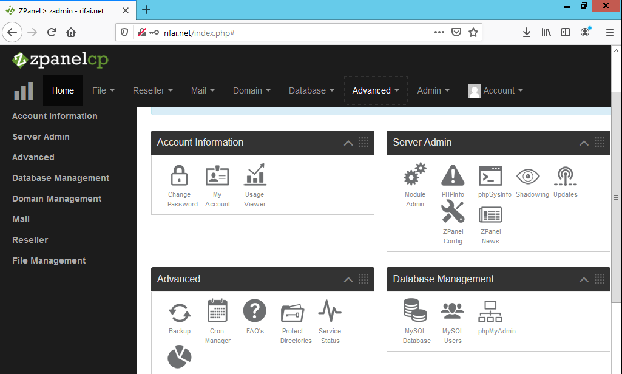Viewport: 622px width, 374px height.
Task: Open PHPInfo warning triangle icon
Action: (453, 175)
